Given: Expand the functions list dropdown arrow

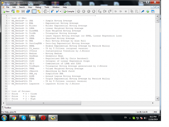Looking at the screenshot, I should click(60, 11).
